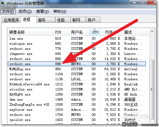Select svchost.exe with PID 776
Screen dimensions: 159x127
(77, 49)
